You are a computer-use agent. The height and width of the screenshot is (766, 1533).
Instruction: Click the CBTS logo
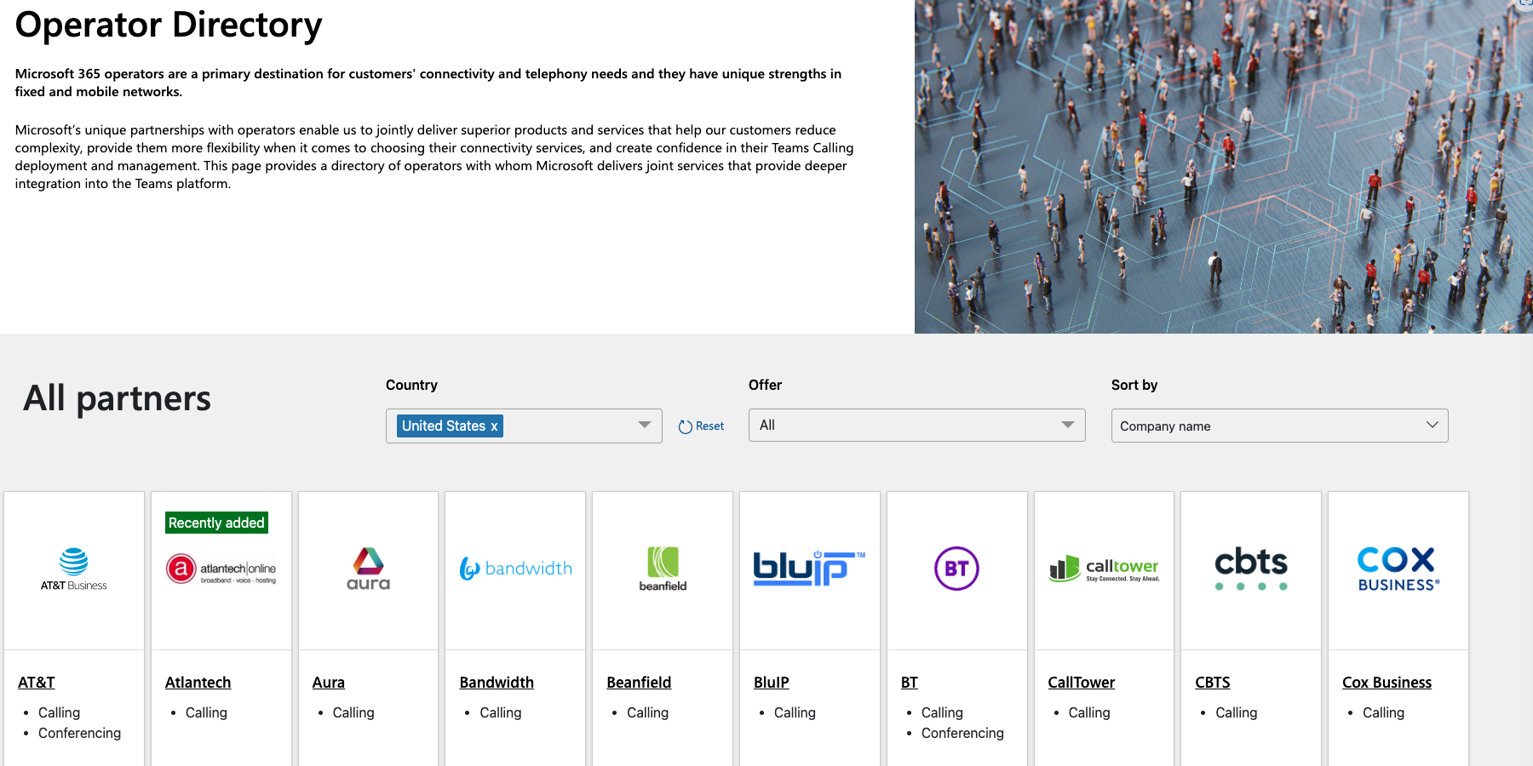tap(1250, 569)
